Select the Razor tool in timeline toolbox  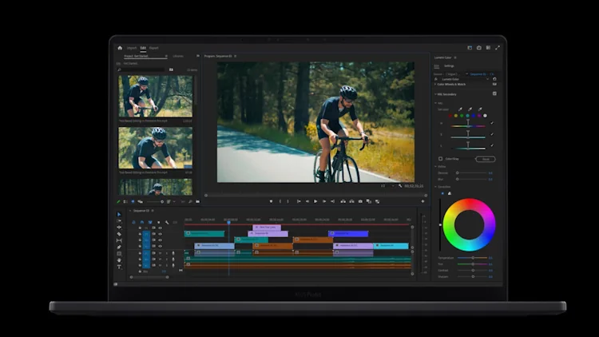119,234
